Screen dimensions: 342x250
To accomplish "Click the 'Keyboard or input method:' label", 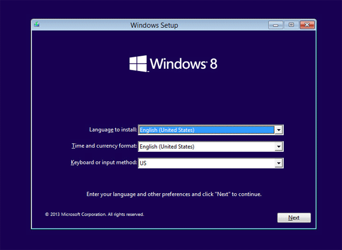I will [x=104, y=163].
